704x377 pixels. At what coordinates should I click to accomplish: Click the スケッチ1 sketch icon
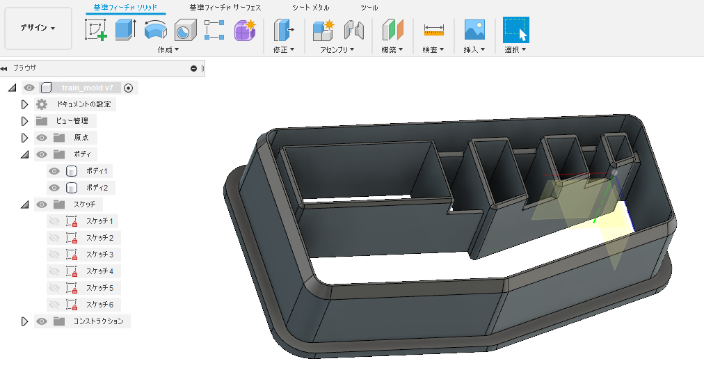point(72,220)
